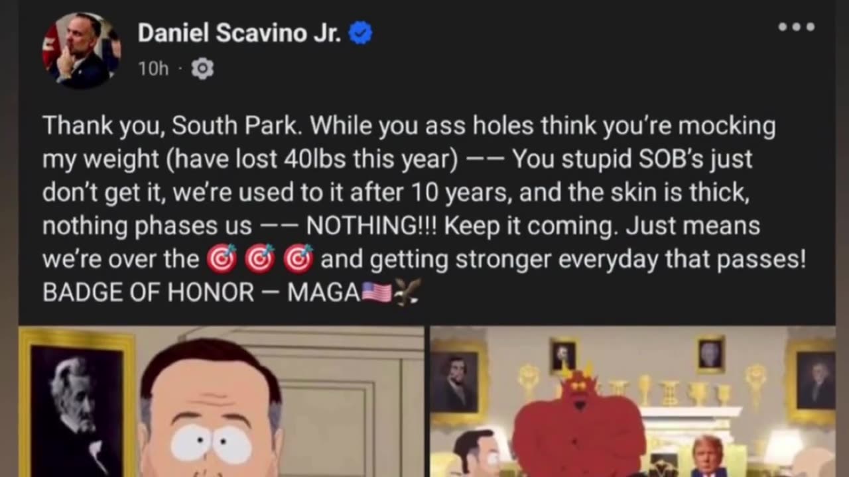Click the gear audience icon beside 10h

202,68
